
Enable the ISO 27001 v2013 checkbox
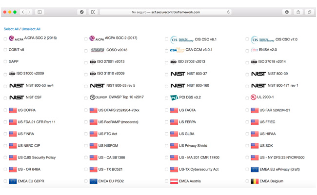tap(86, 62)
